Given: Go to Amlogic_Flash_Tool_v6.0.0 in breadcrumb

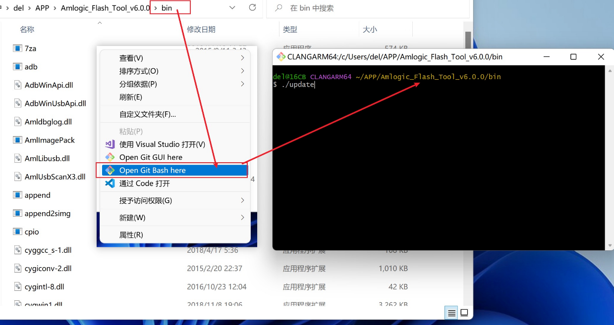Looking at the screenshot, I should 105,8.
